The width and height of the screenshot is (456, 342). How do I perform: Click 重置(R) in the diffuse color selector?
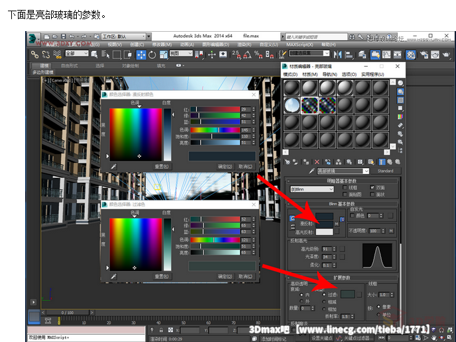pyautogui.click(x=162, y=167)
